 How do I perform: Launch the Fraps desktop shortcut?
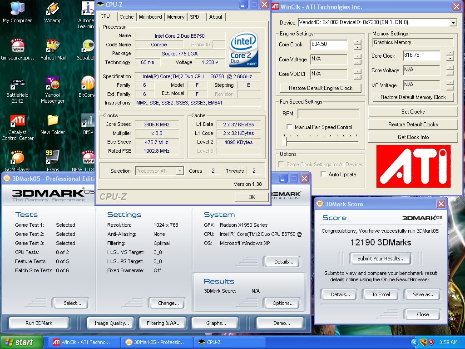pos(53,161)
